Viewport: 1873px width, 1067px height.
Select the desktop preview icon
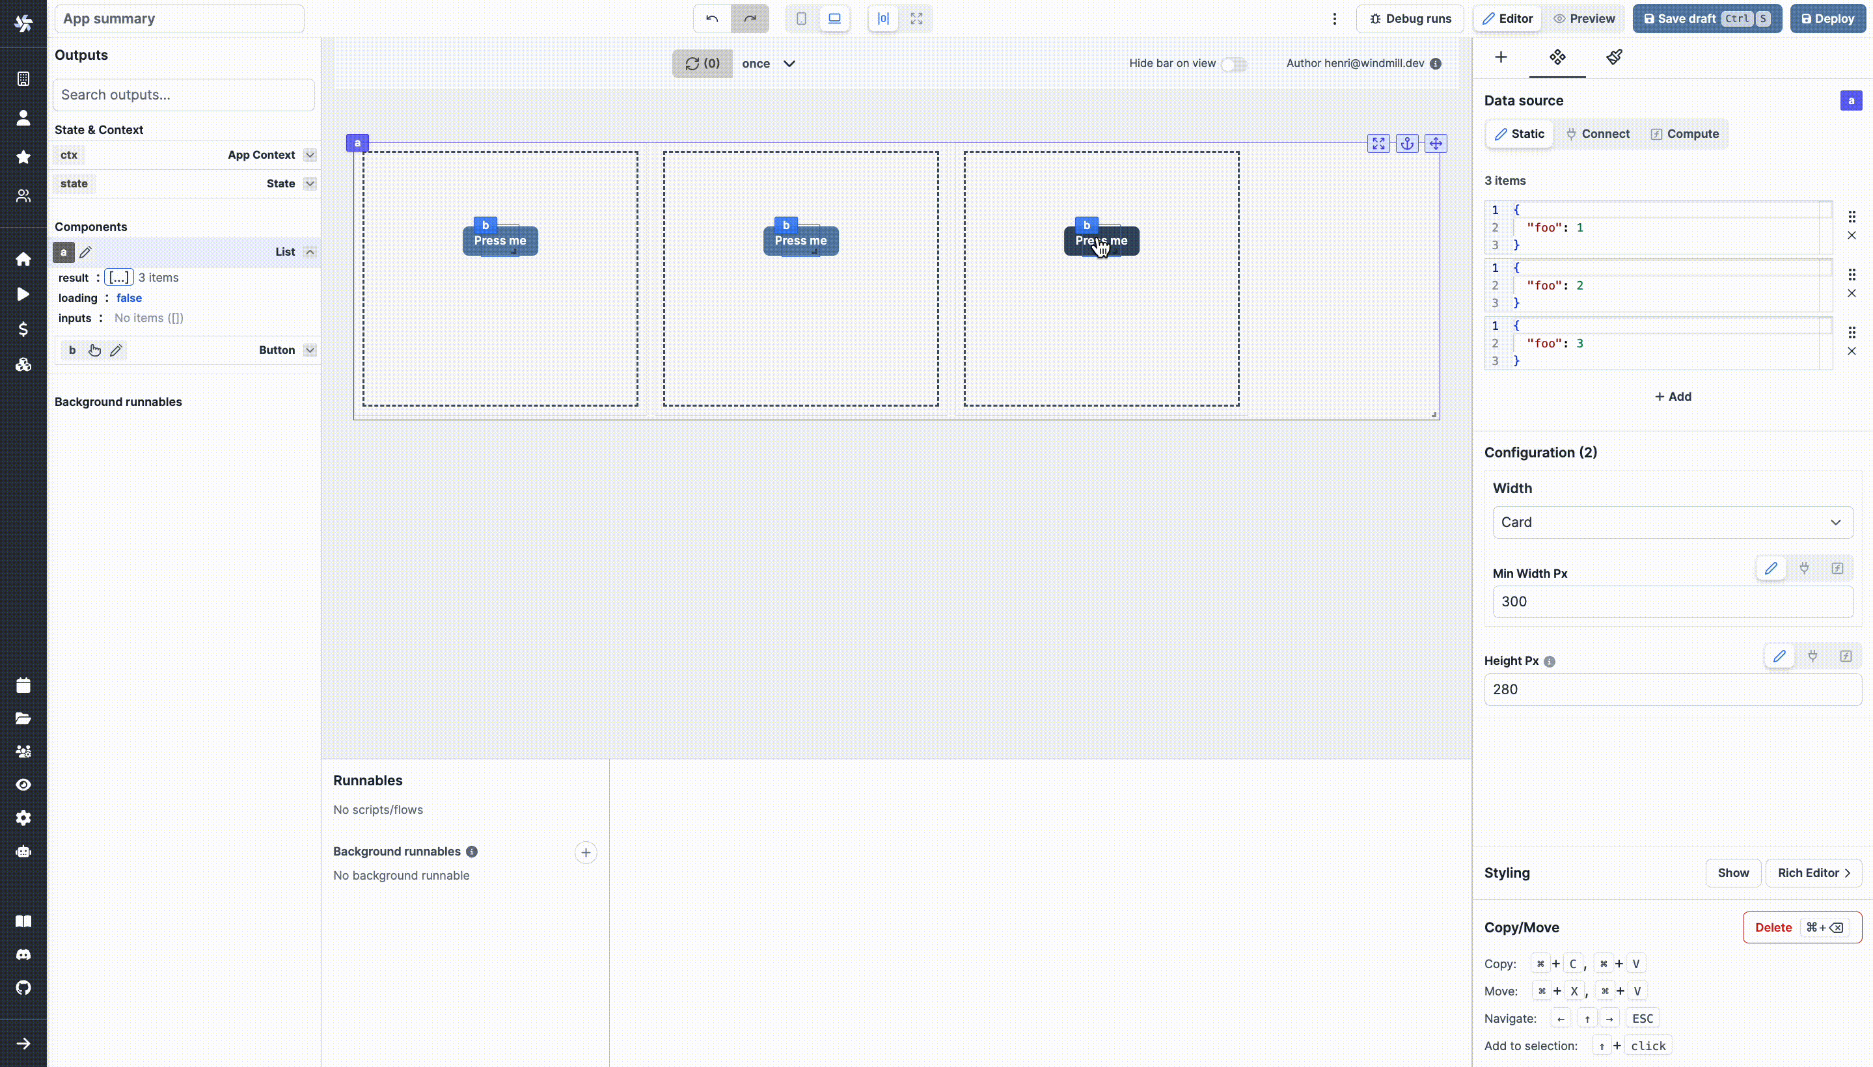(835, 18)
